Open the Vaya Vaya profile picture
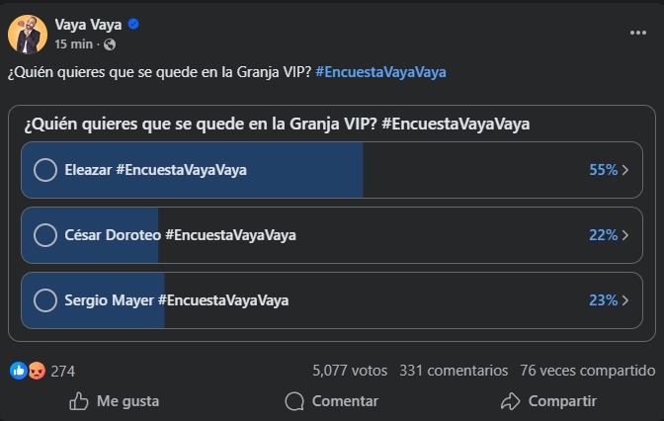 (28, 35)
